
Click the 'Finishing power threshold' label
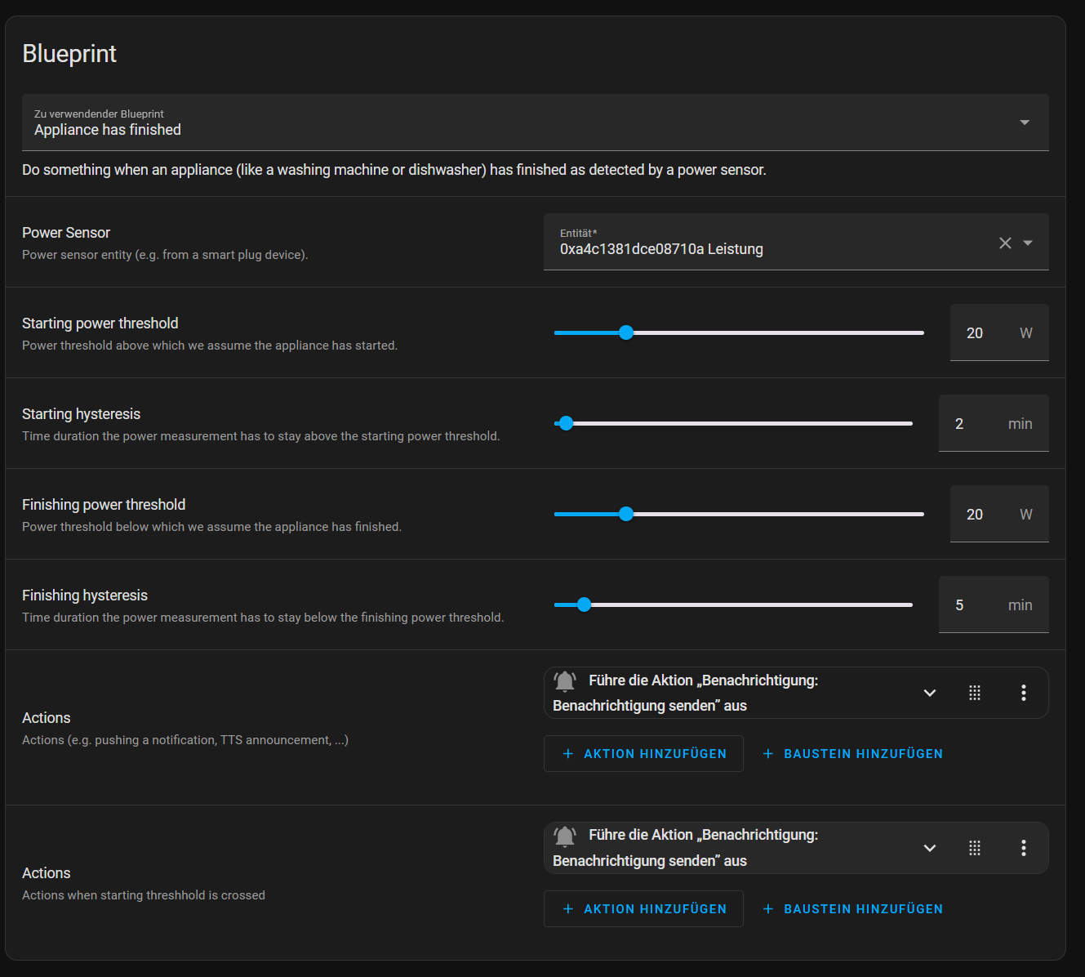pos(104,505)
